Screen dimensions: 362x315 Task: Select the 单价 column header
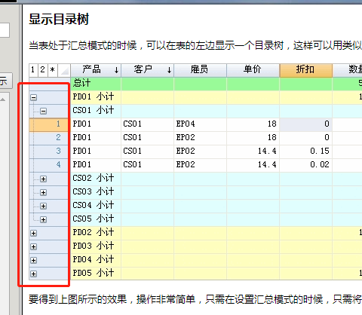[x=253, y=70]
